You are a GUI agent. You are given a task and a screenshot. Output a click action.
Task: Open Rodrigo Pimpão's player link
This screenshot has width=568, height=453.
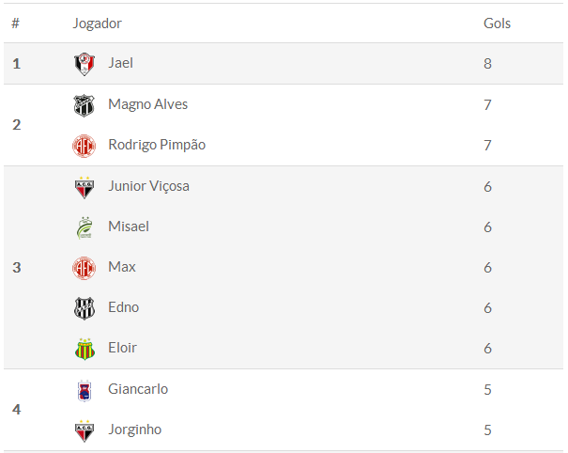[x=157, y=145]
